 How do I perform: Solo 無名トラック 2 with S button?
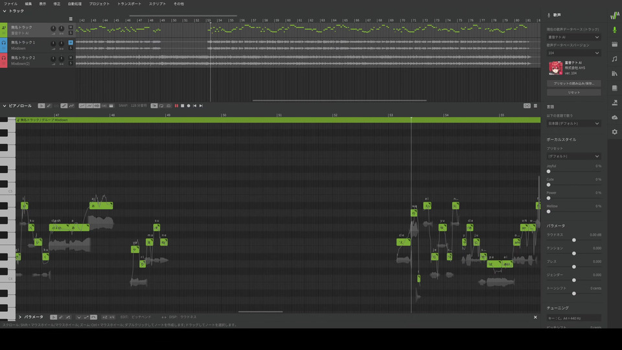tap(71, 63)
